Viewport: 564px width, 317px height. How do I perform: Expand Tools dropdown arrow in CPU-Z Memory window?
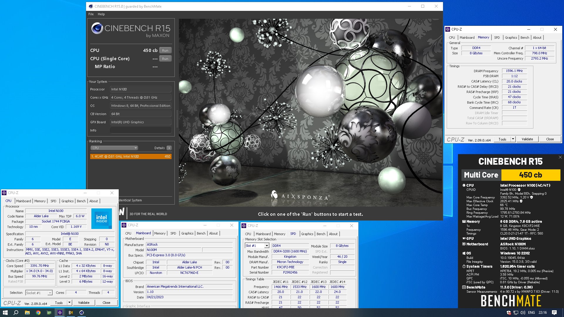[x=513, y=139]
